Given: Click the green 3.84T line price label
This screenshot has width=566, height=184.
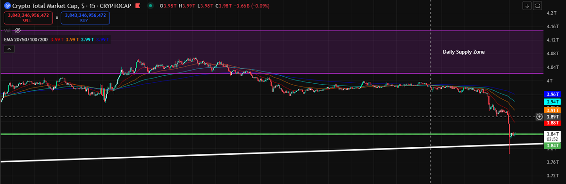Looking at the screenshot, I should pyautogui.click(x=553, y=146).
